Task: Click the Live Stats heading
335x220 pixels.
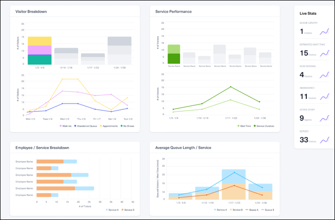Action: coord(308,13)
